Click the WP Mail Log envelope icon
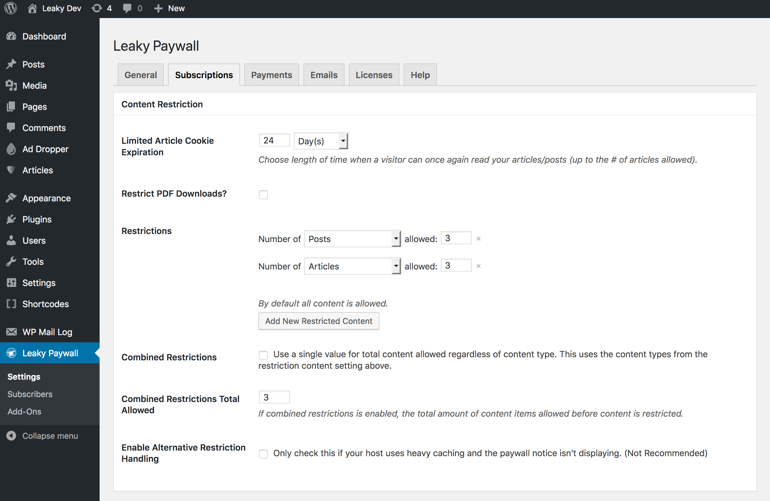The height and width of the screenshot is (501, 770). (11, 332)
